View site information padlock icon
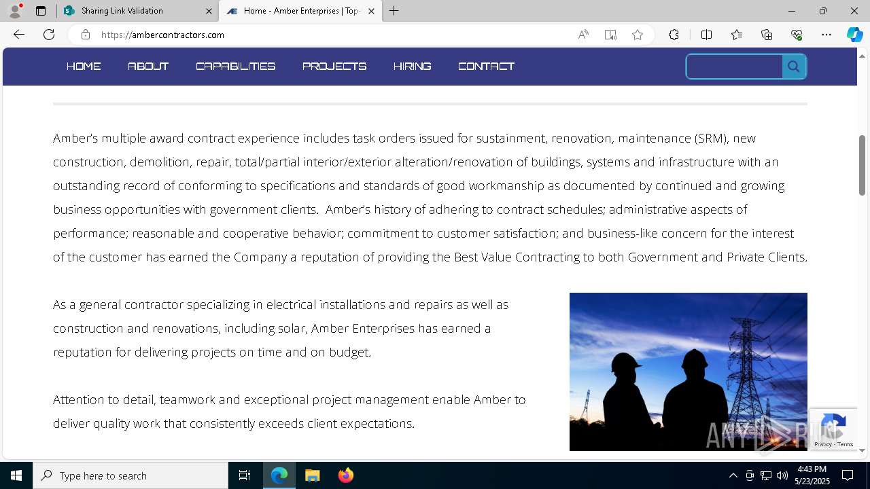Viewport: 870px width, 489px height. [x=85, y=35]
